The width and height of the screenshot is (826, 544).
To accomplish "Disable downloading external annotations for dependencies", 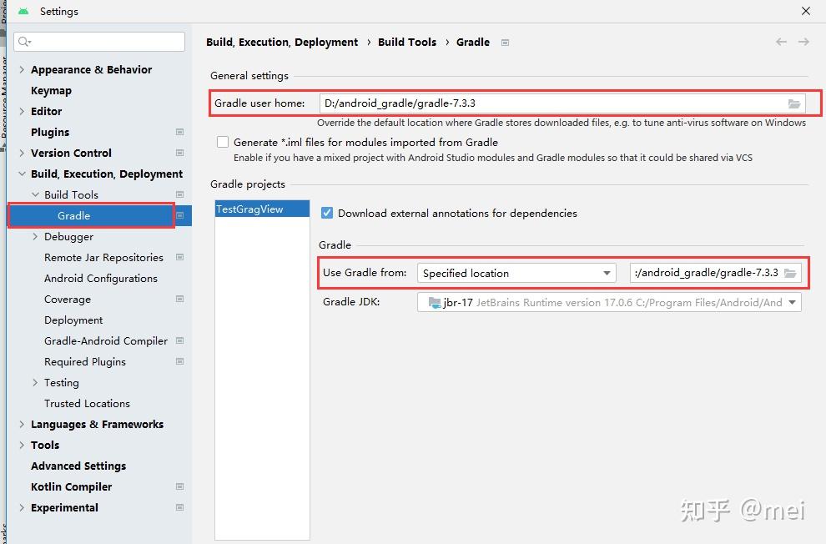I will point(326,213).
